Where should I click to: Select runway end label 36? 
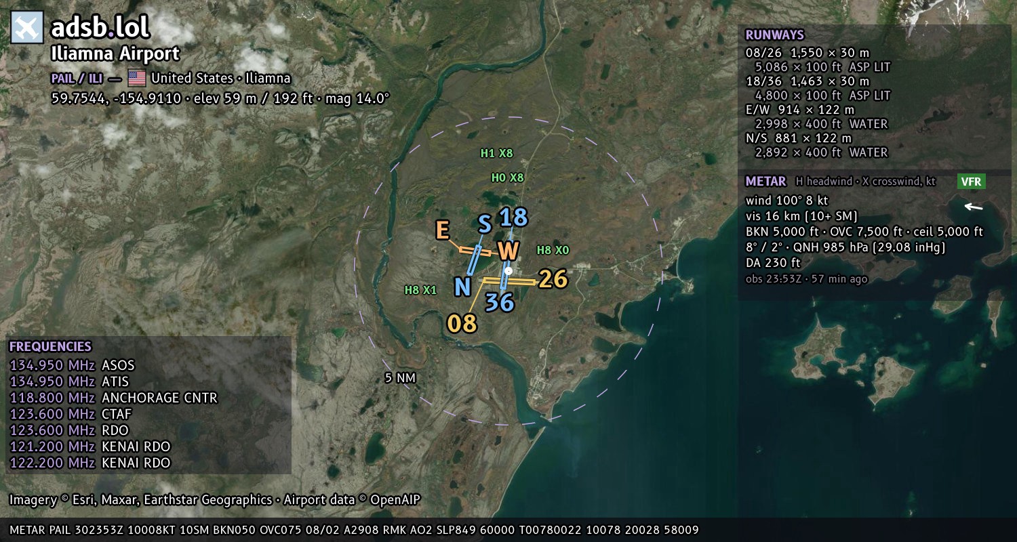500,302
